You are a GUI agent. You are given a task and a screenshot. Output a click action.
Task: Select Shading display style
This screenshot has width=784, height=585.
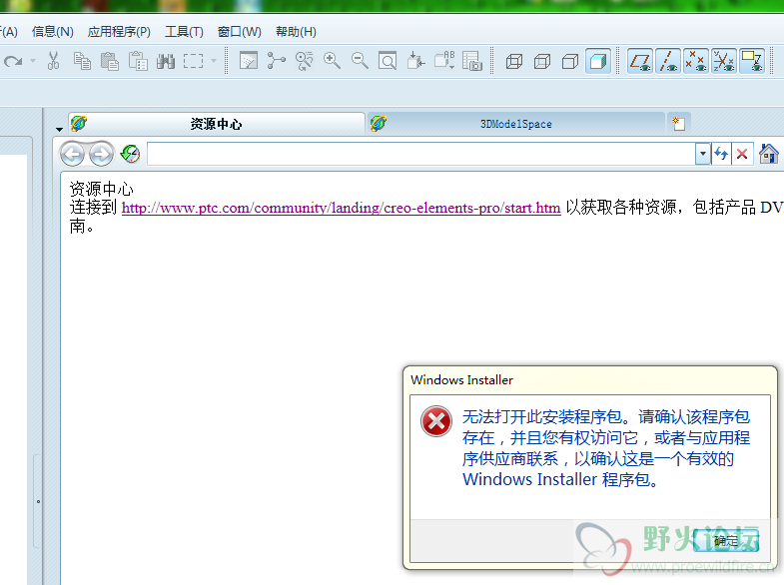point(598,62)
